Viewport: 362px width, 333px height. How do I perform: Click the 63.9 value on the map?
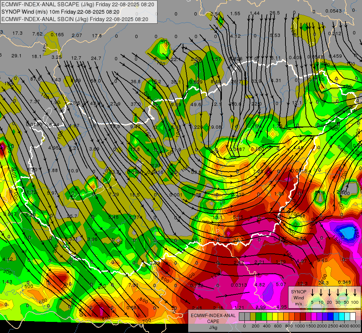coord(256,81)
